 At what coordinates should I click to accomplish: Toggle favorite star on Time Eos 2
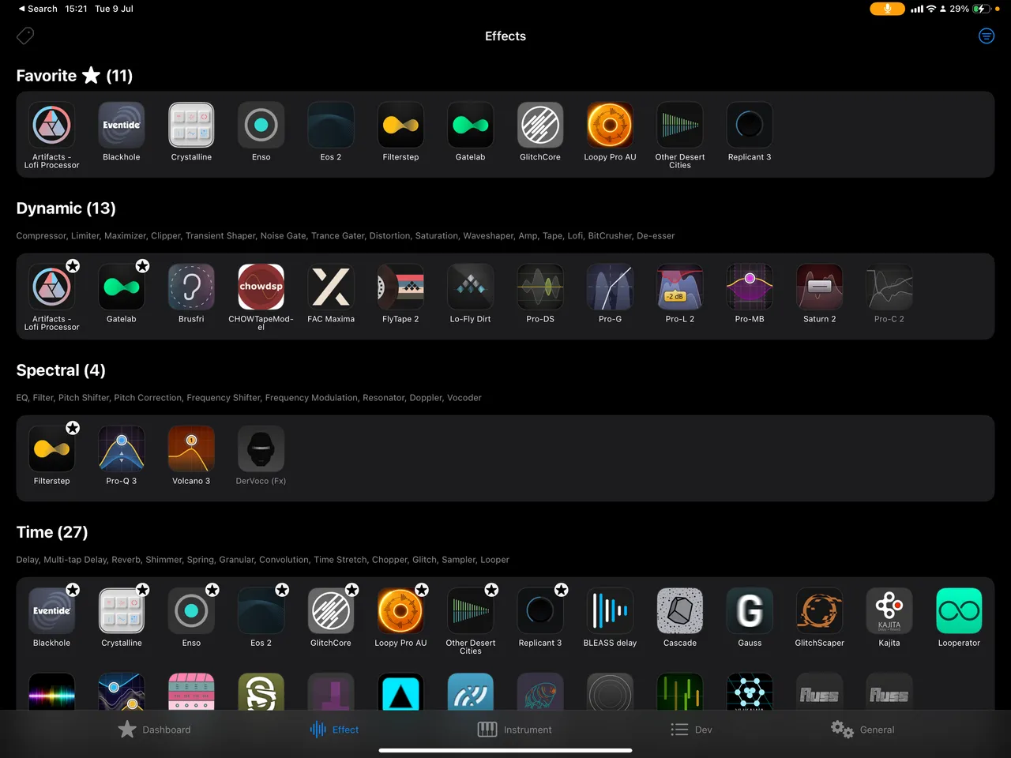point(282,590)
